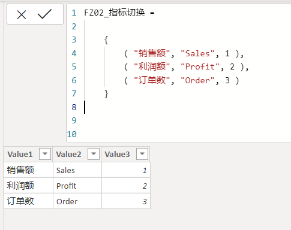Click the 订单数 cell in the table

(x=28, y=201)
